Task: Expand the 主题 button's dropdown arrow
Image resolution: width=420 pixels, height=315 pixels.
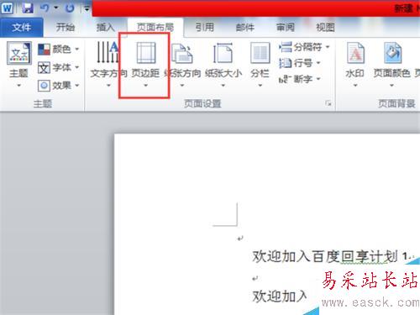Action: point(18,86)
